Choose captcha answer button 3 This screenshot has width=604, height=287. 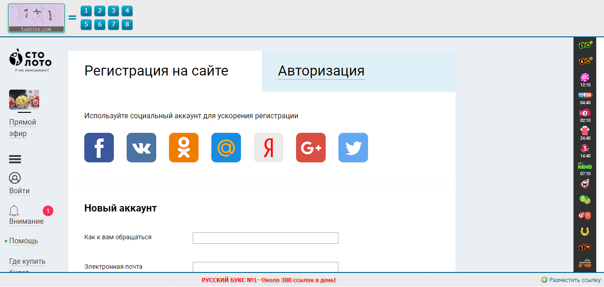point(113,11)
